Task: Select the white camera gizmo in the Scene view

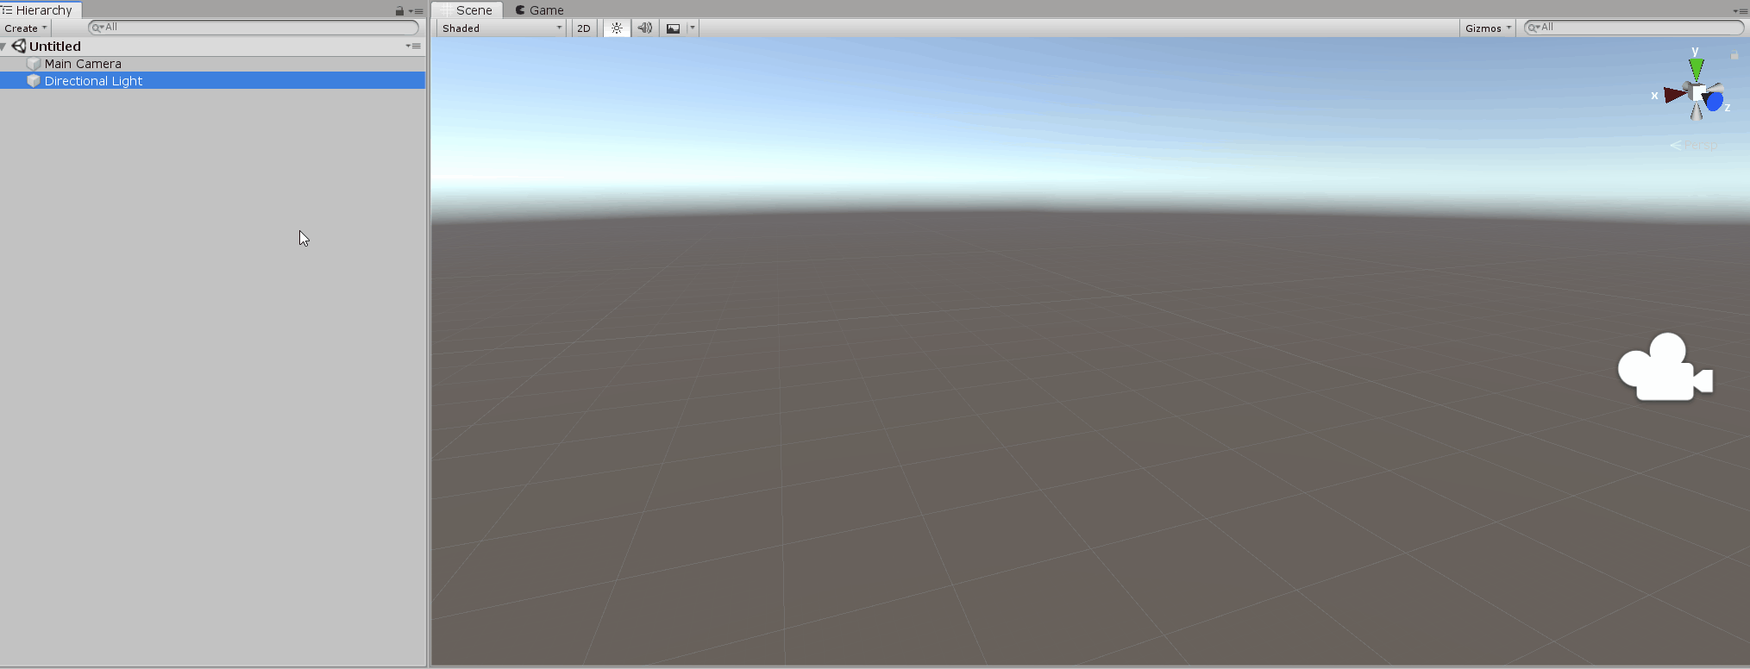Action: click(x=1665, y=367)
